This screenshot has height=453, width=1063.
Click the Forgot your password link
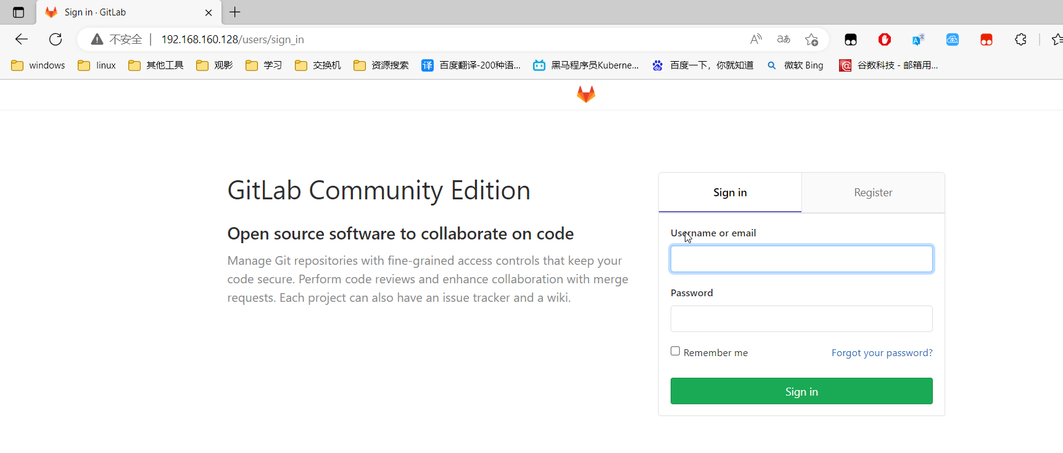882,353
